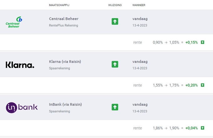Click large green arrow in Klarna row

(x=115, y=64)
